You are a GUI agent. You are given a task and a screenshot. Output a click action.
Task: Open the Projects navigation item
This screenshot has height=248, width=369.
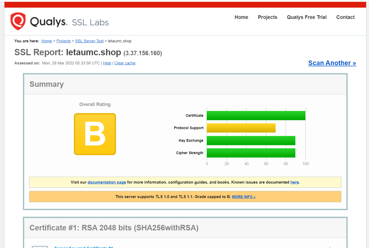point(267,17)
